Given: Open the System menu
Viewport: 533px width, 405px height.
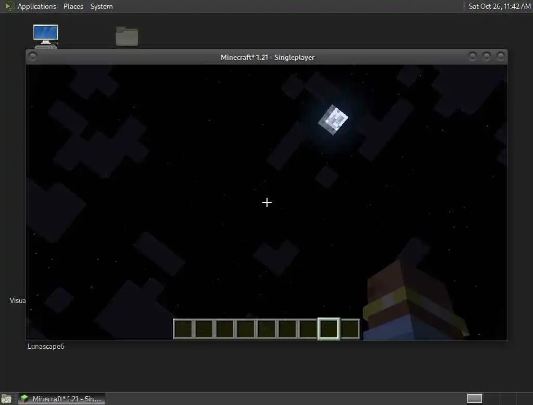Looking at the screenshot, I should pos(101,6).
